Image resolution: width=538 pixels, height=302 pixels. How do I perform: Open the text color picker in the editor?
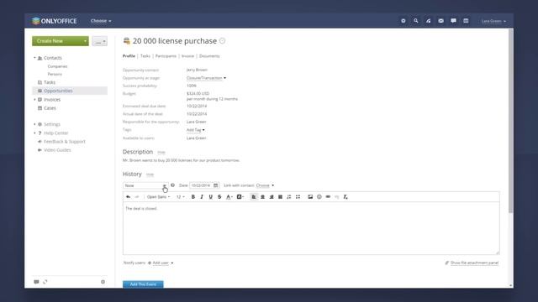tap(229, 197)
